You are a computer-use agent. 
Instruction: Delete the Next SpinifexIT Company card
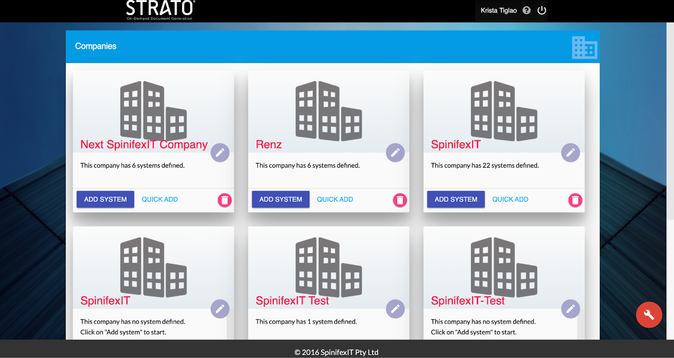[225, 200]
